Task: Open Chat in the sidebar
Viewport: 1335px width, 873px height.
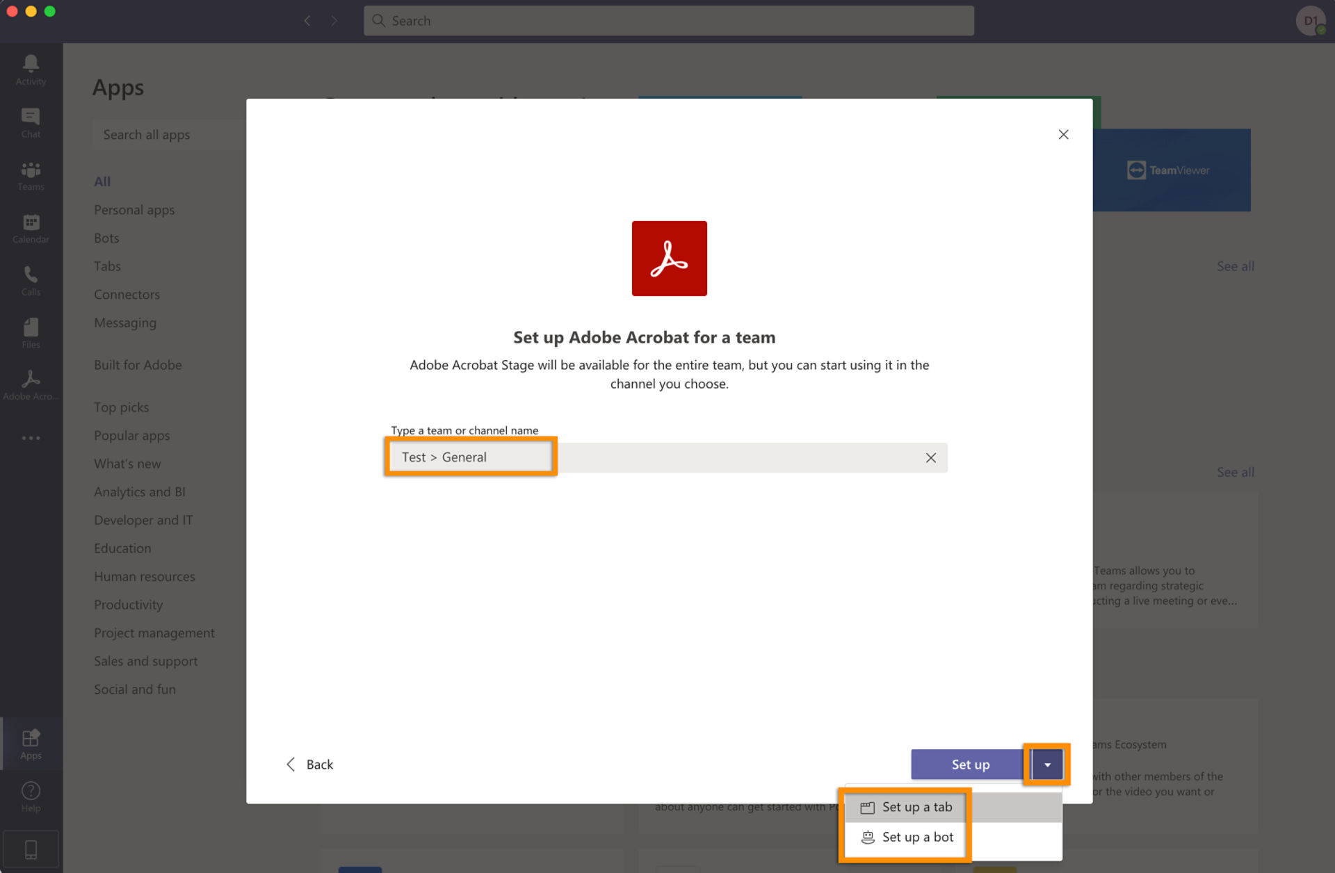Action: tap(31, 123)
